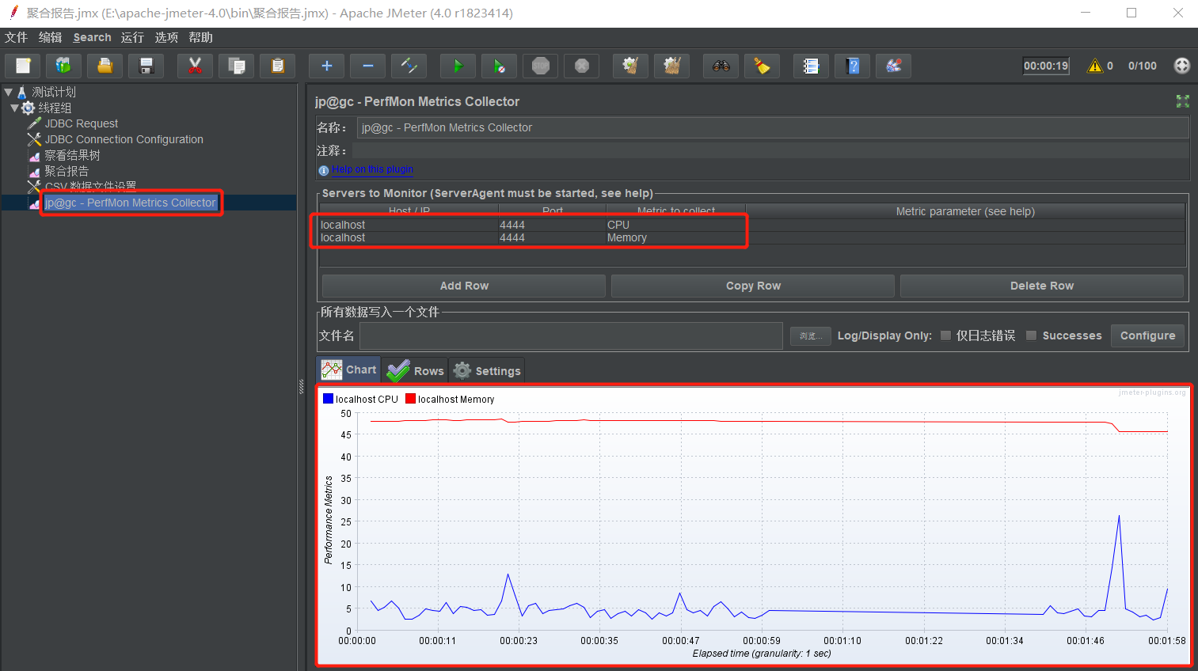The width and height of the screenshot is (1198, 671).
Task: Click the rightmost toolbar plugin icon
Action: tap(894, 66)
